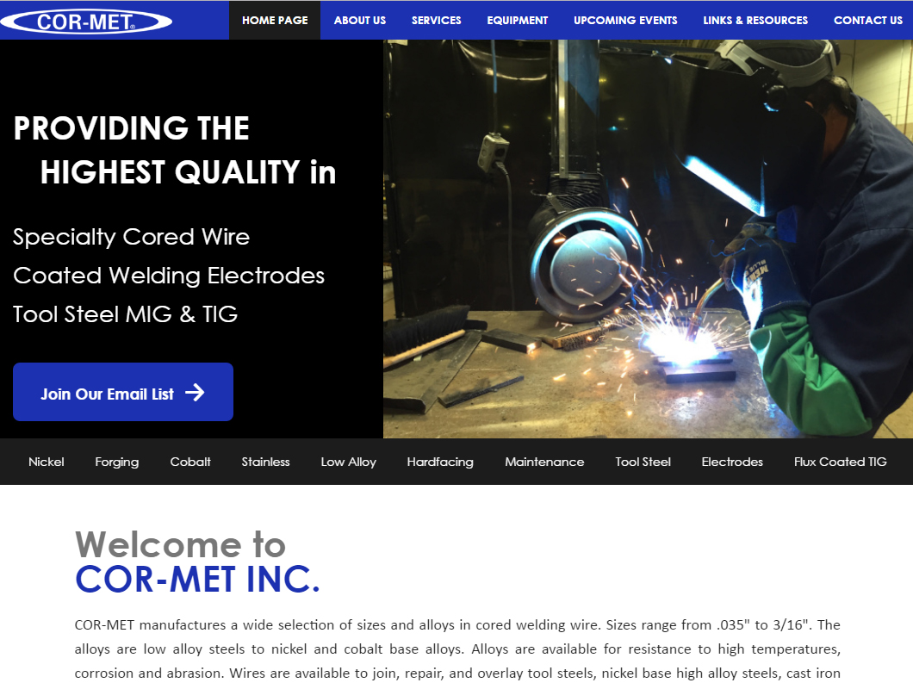Click the 'Tool Steel MIG & TIG' text

125,314
